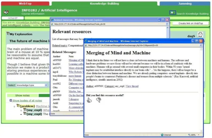Click 'Search Knowledge Building' text
Image resolution: width=212 pixels, height=138 pixels.
(192, 14)
